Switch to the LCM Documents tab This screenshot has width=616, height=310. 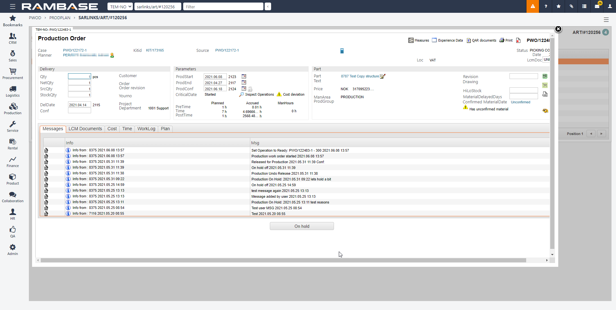point(85,129)
